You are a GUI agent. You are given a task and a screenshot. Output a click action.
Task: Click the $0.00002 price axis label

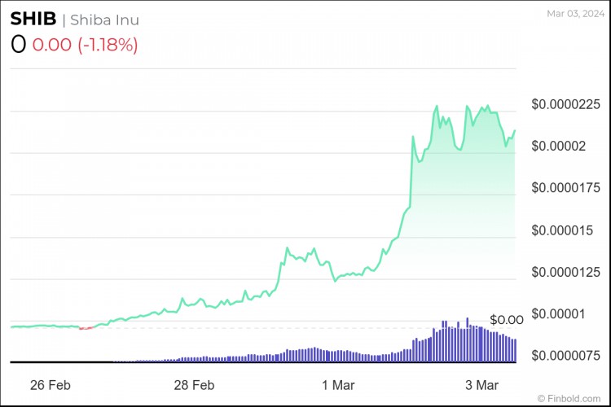coord(558,146)
